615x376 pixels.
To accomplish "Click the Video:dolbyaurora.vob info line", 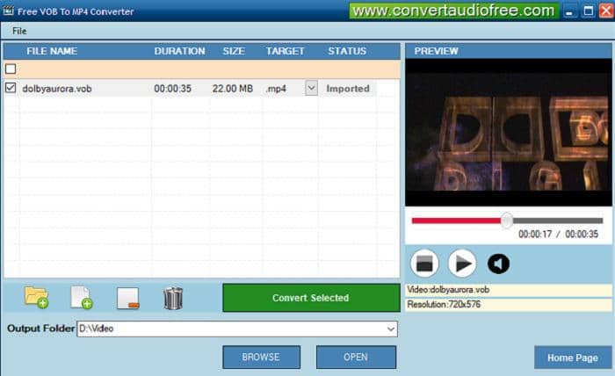I will (x=509, y=290).
